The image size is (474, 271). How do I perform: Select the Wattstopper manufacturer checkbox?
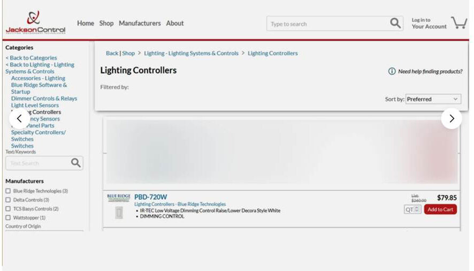8,218
